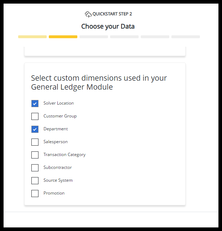Click the Choose your Data heading
Screen dimensions: 222x231
[108, 26]
